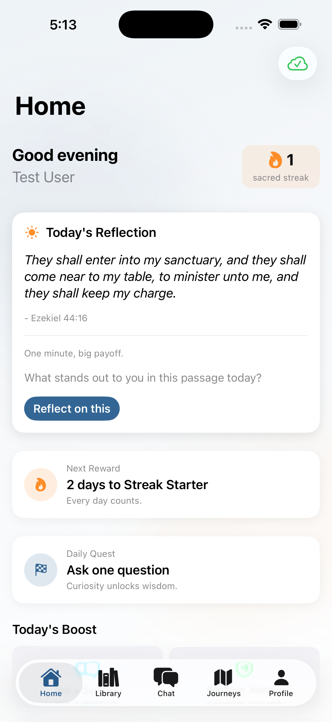
Task: Tap the sun icon beside Today's Reflection
Action: pos(32,232)
